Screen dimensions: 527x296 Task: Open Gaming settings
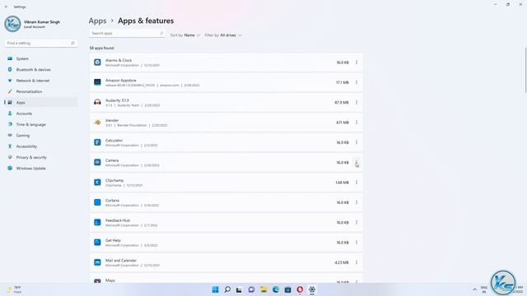pyautogui.click(x=41, y=136)
